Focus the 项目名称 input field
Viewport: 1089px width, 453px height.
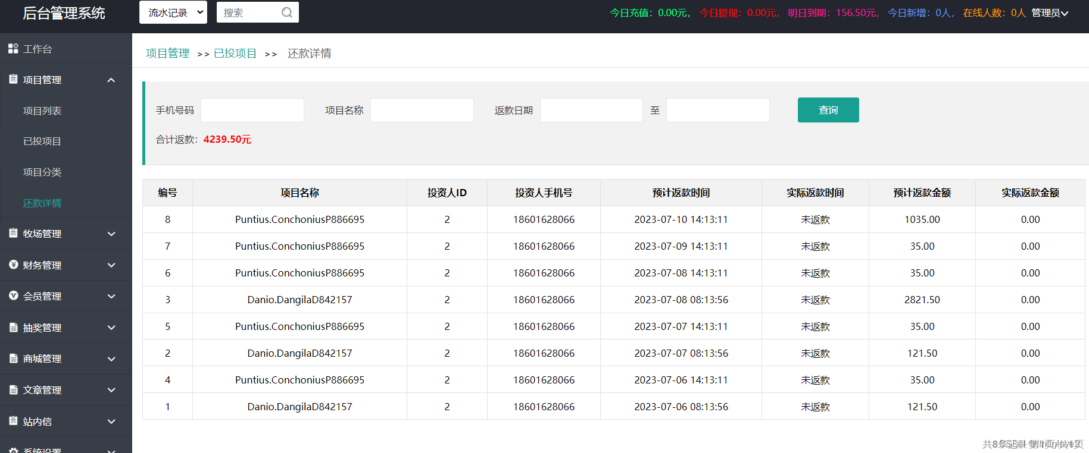[x=422, y=110]
